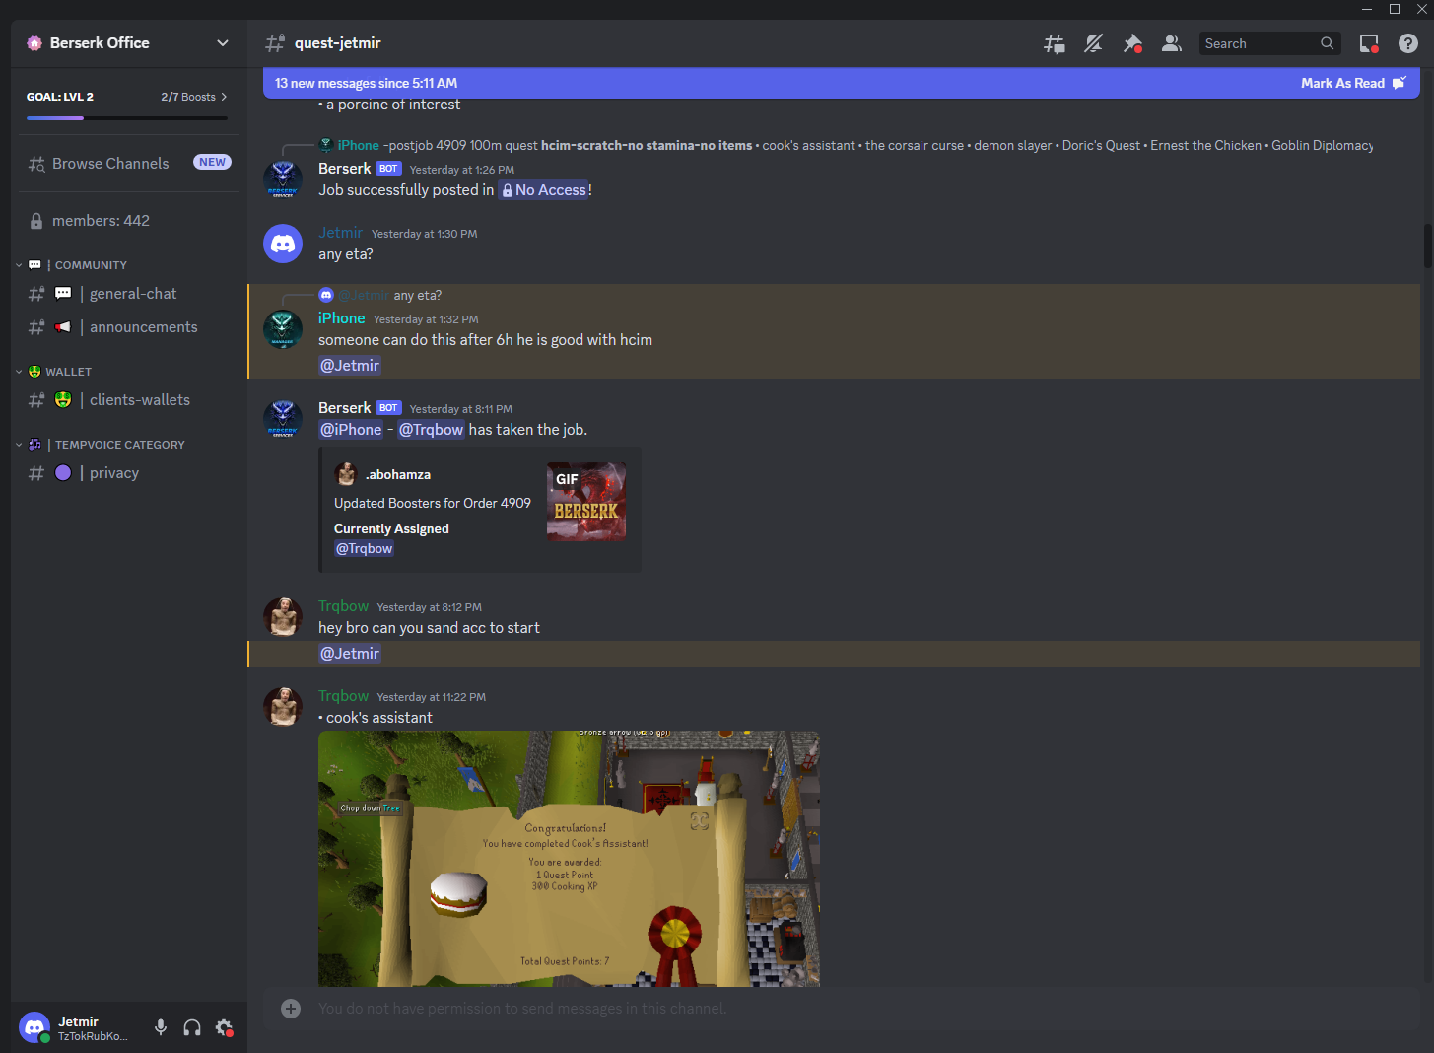Click the search magnifier icon
Viewport: 1434px width, 1053px height.
1328,43
